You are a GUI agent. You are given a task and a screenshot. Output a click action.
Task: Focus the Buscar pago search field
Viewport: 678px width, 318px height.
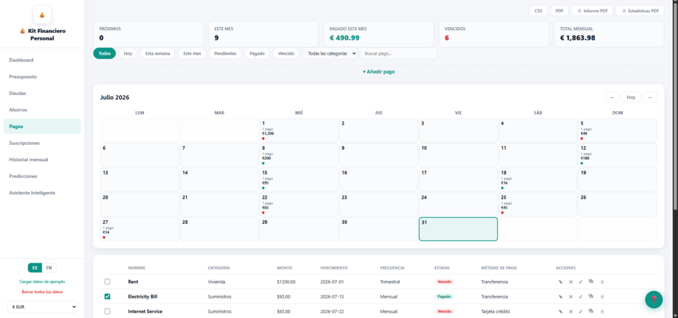399,54
